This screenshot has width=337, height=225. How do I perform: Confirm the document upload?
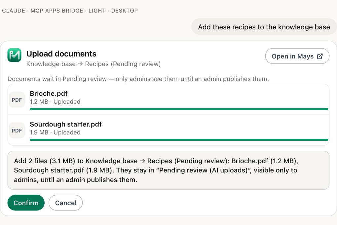26,203
